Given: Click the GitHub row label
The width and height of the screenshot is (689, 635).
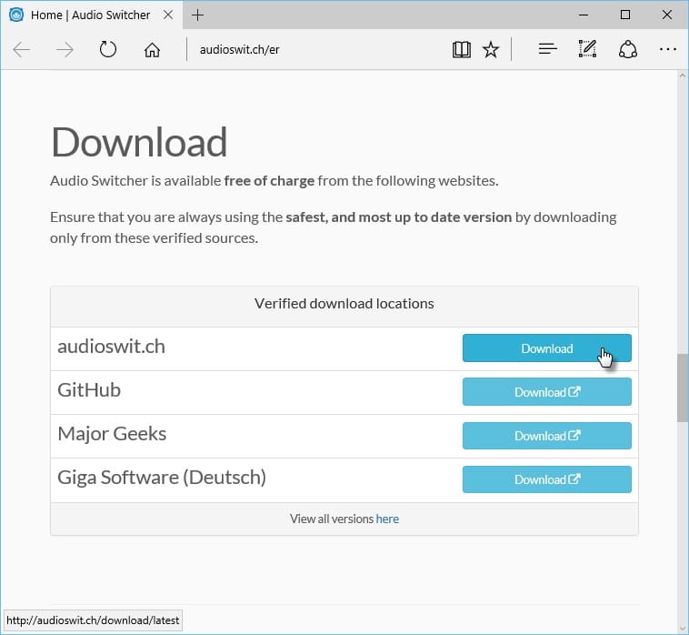Looking at the screenshot, I should (89, 390).
